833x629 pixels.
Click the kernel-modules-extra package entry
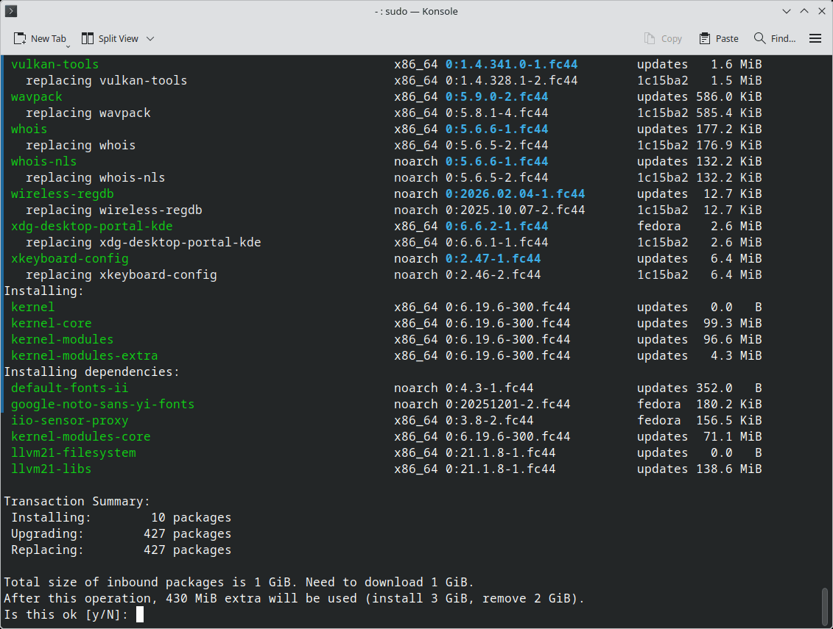tap(84, 356)
